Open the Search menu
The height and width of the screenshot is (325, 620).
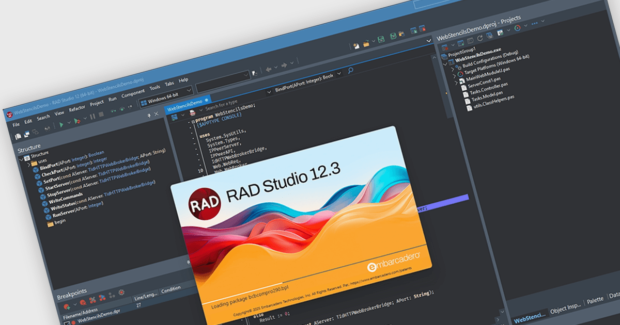[43, 118]
